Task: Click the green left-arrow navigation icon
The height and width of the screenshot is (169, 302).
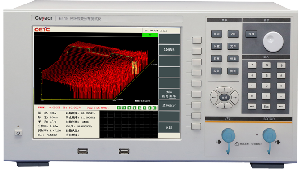Action: click(119, 108)
